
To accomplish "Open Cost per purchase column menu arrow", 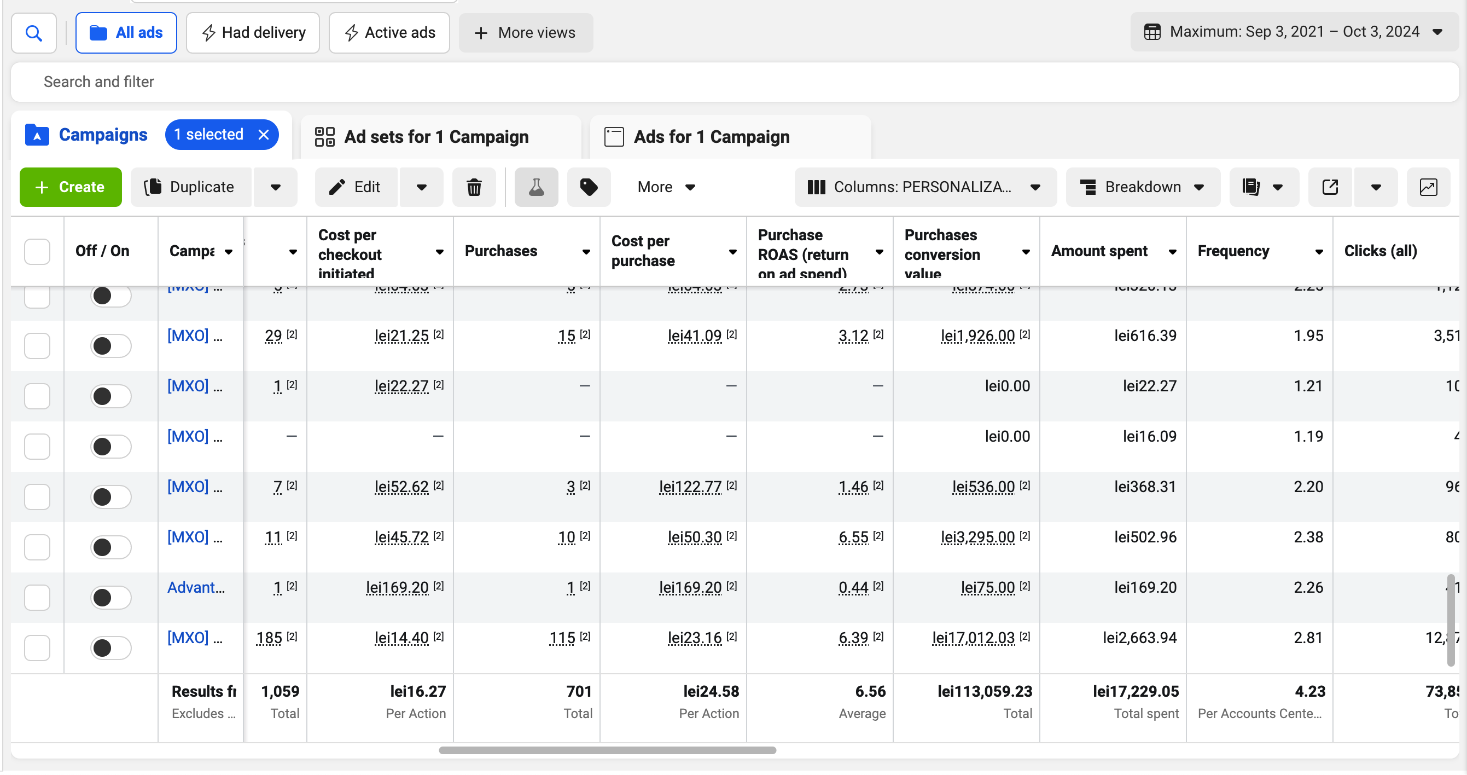I will (732, 252).
